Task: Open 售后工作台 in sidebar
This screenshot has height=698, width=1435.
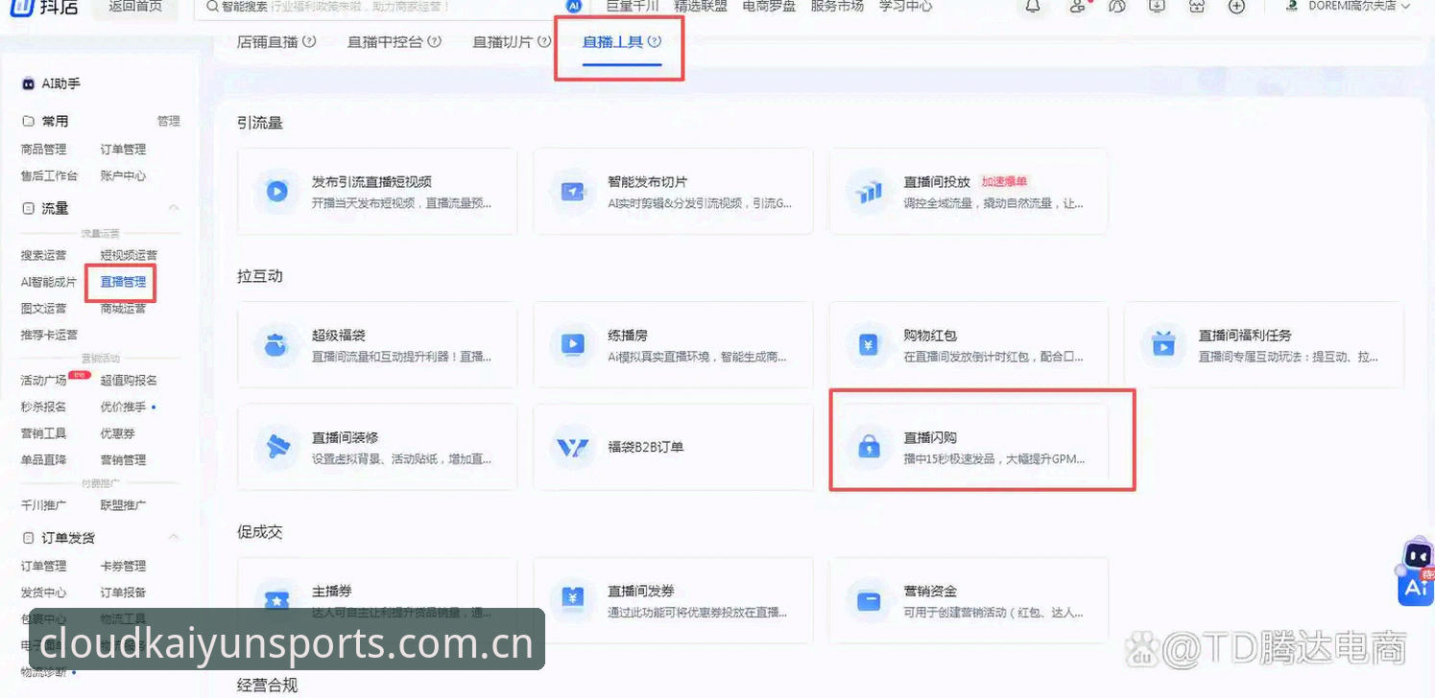Action: (x=50, y=176)
